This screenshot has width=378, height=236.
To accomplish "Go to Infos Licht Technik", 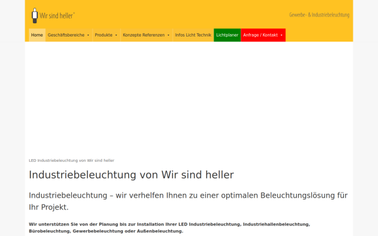I will point(193,35).
